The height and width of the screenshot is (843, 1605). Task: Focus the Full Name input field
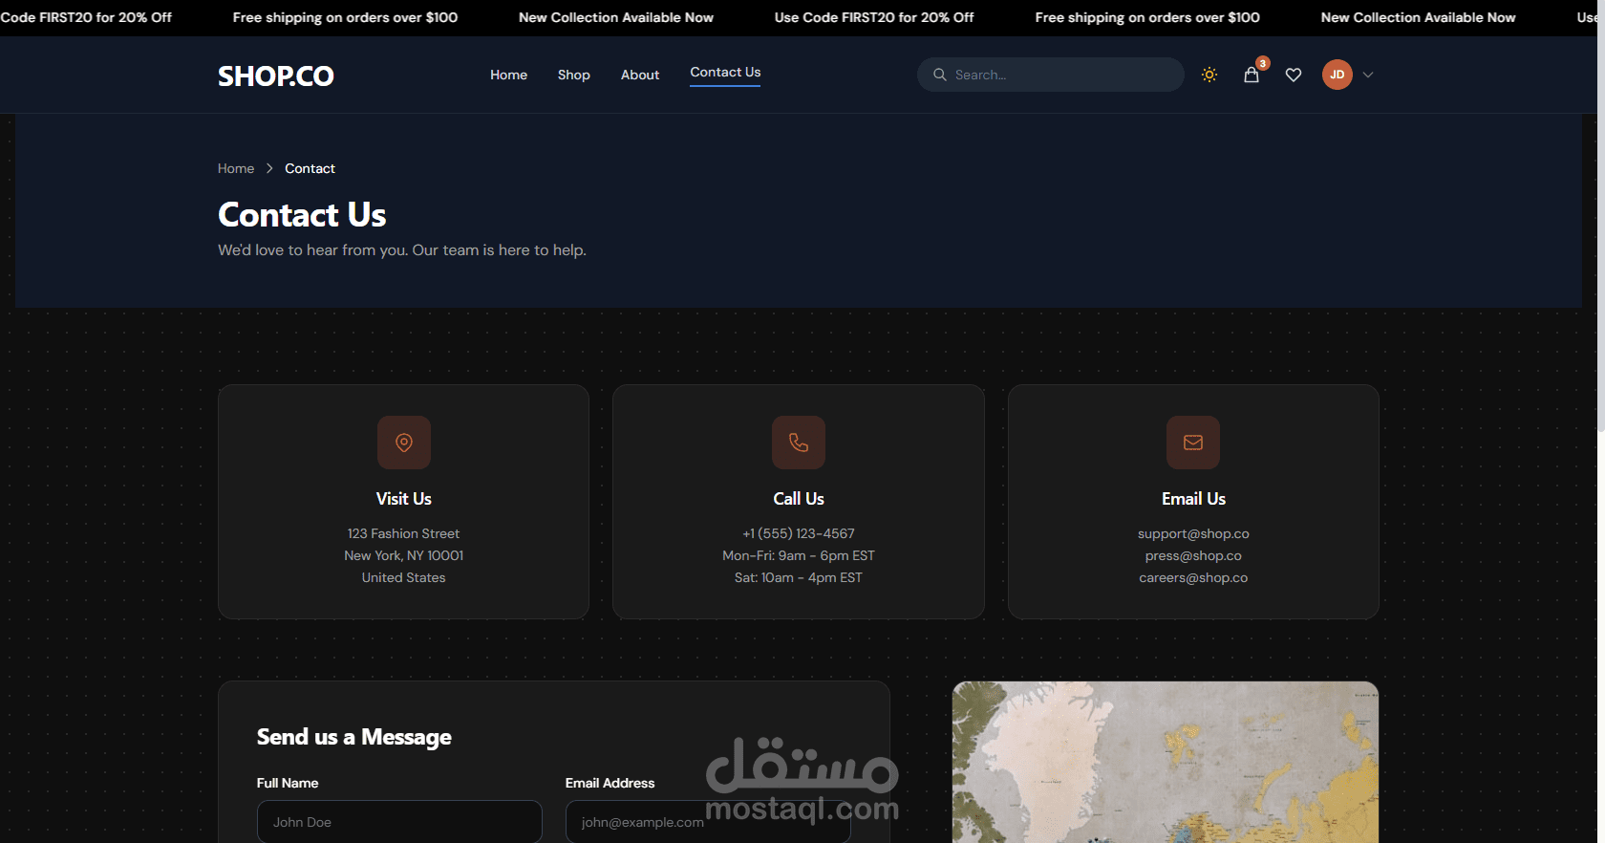tap(399, 822)
